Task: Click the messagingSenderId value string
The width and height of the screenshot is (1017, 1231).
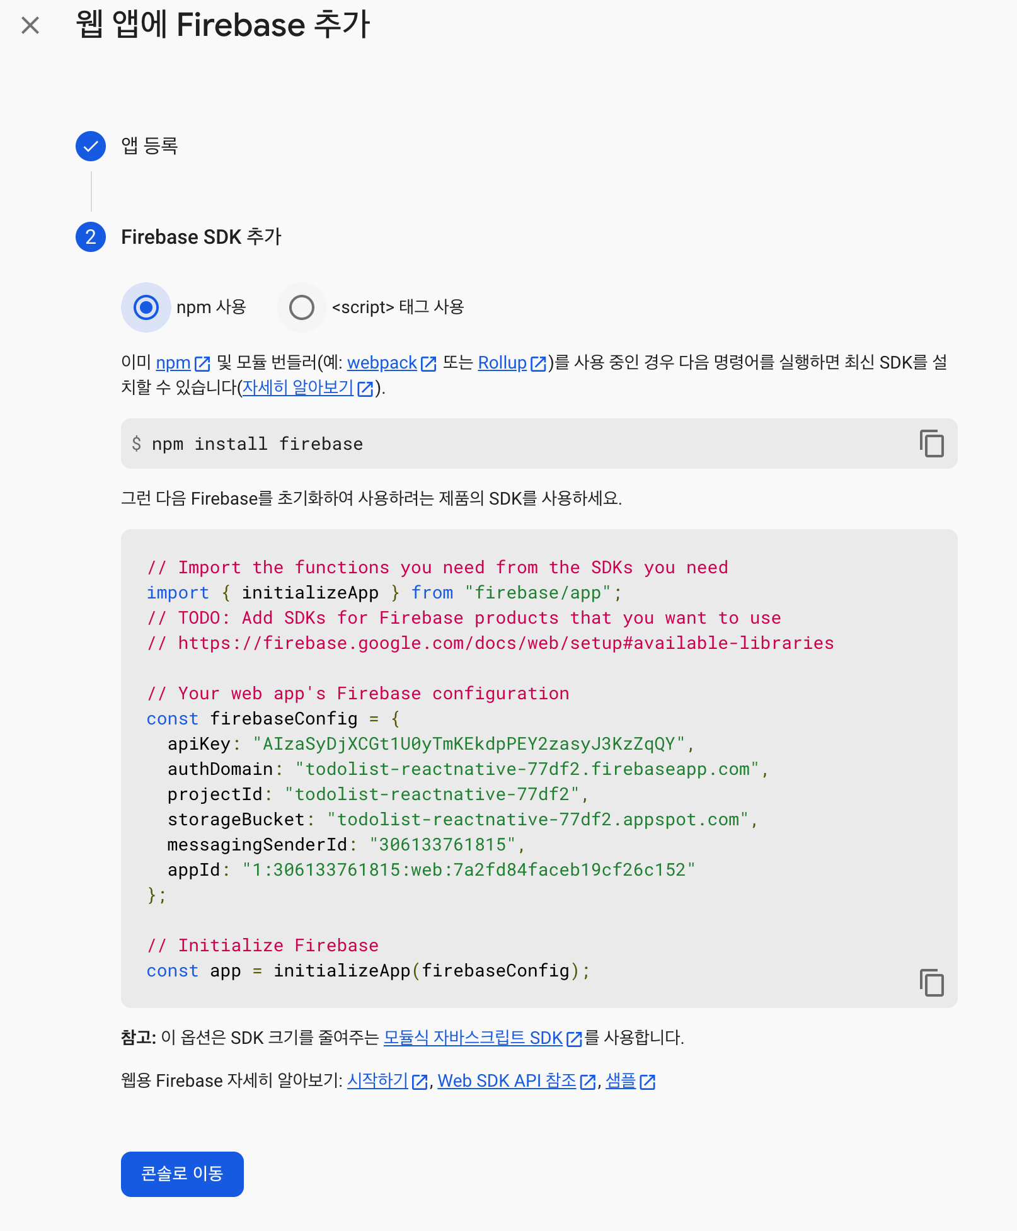Action: click(x=442, y=845)
